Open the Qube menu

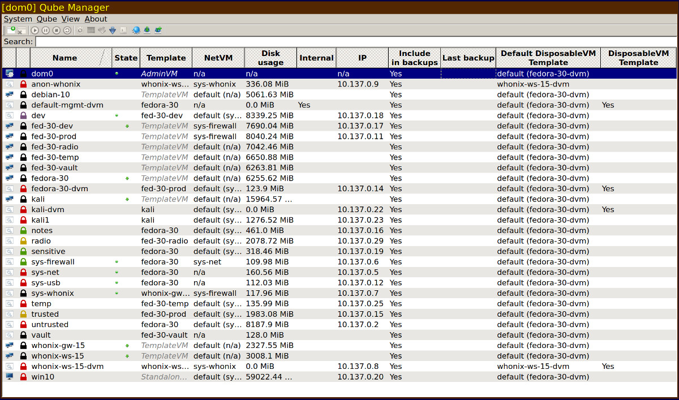(47, 19)
